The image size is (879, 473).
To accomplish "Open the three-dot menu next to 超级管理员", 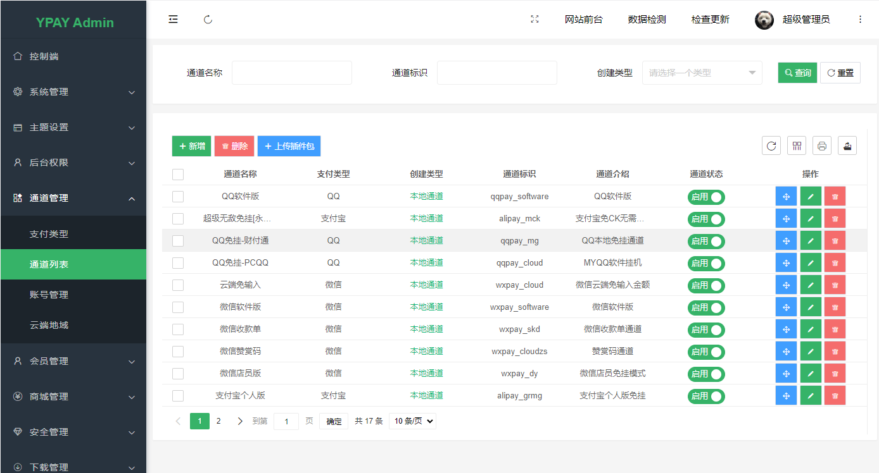I will (x=861, y=19).
